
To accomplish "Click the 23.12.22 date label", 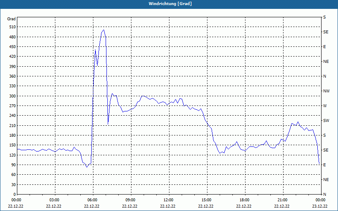I will coord(320,206).
